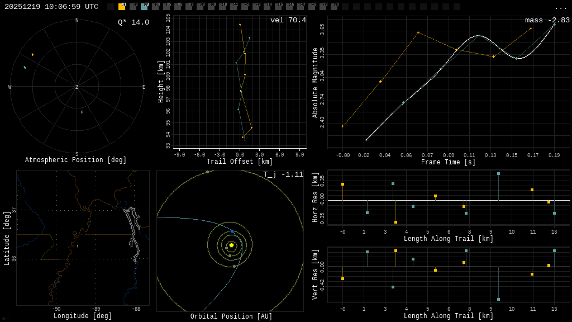Select the orange station 01 box
The image size is (572, 322).
[122, 7]
